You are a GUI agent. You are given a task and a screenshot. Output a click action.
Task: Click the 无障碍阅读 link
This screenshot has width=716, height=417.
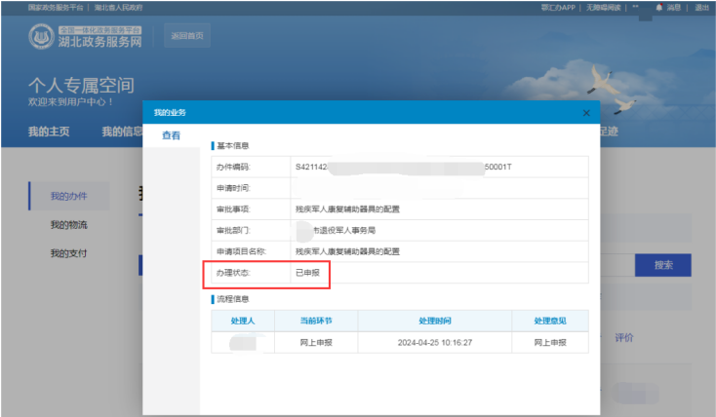click(x=605, y=7)
